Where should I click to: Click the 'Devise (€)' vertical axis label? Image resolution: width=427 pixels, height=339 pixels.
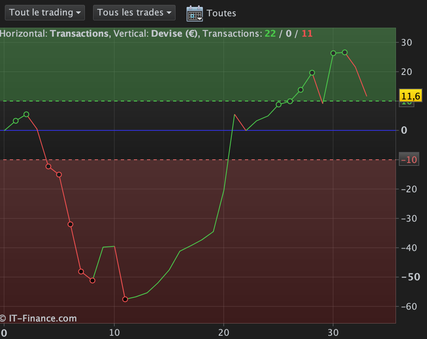tap(174, 34)
